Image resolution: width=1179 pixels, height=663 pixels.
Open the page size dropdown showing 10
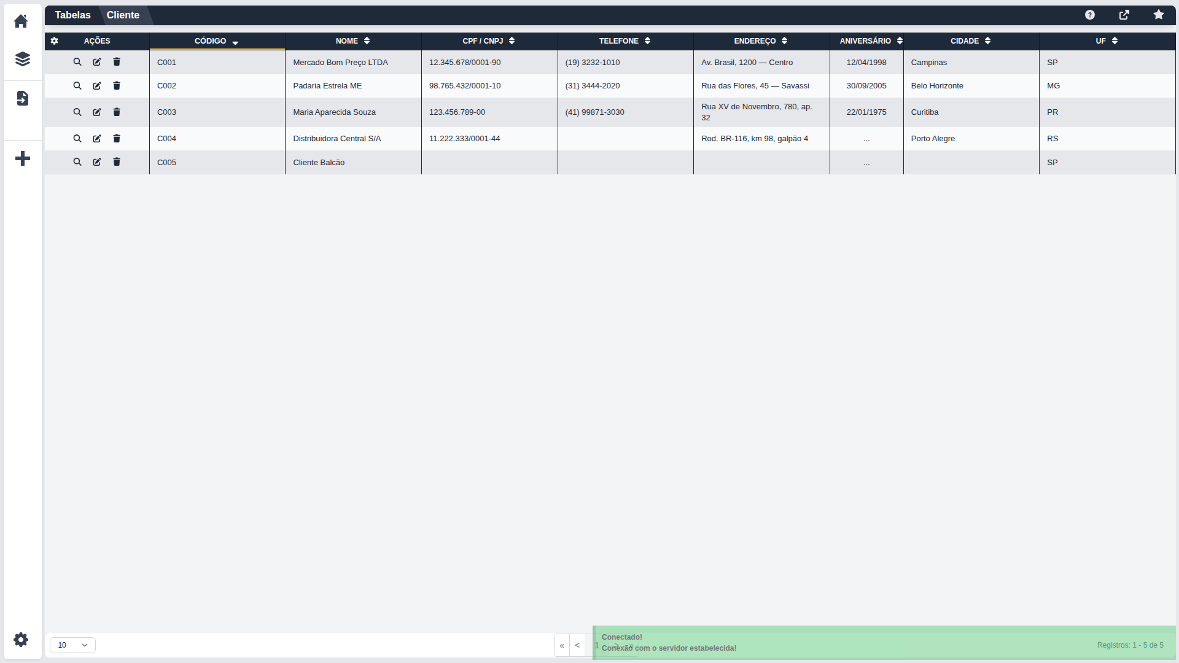coord(72,645)
